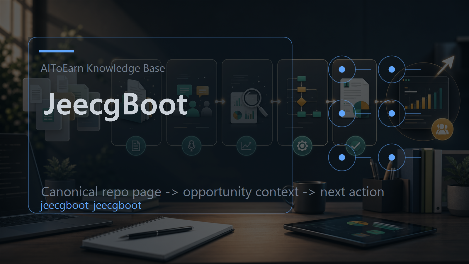Viewport: 469px width, 264px height.
Task: Click the 'Canonical repo page' text
Action: coord(101,192)
